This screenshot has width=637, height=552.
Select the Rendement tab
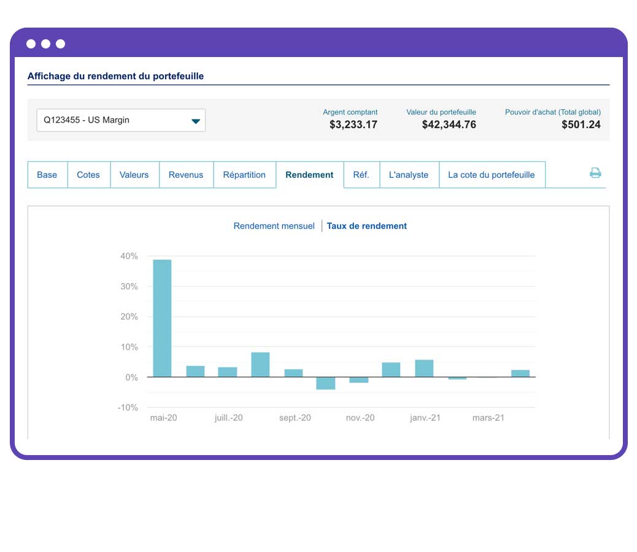pyautogui.click(x=309, y=175)
